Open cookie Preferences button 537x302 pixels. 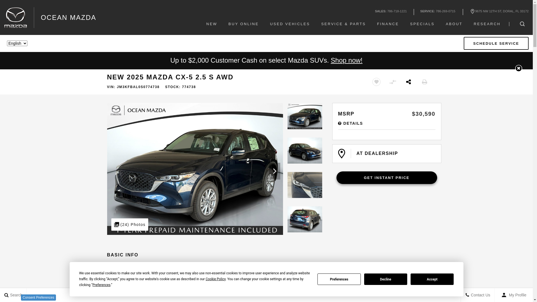coord(339,279)
